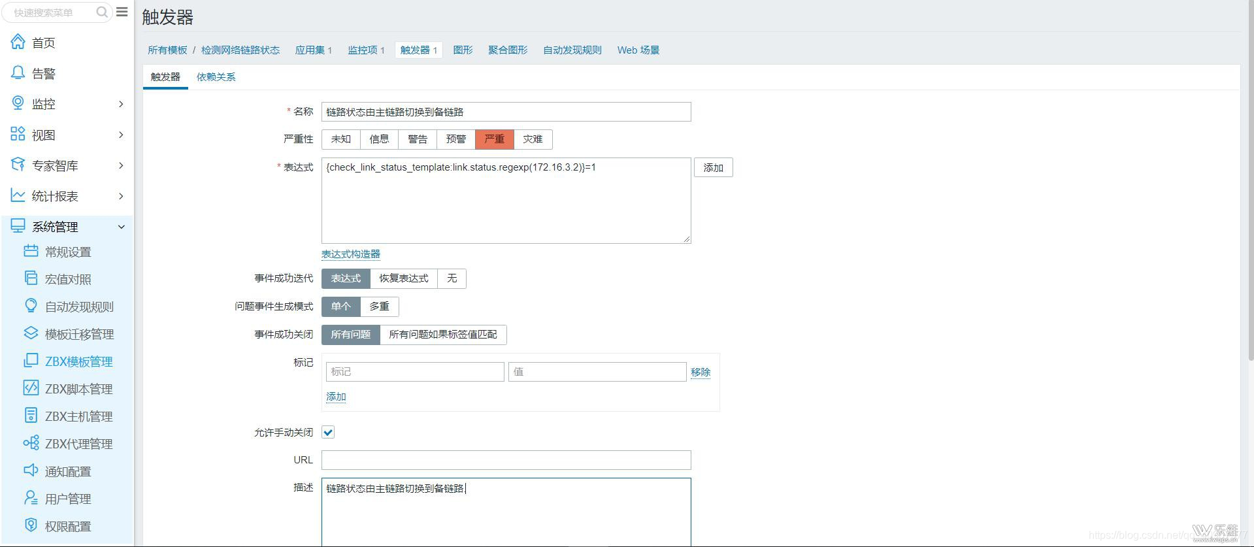The height and width of the screenshot is (547, 1254).
Task: Set severity to 信息
Action: point(379,139)
